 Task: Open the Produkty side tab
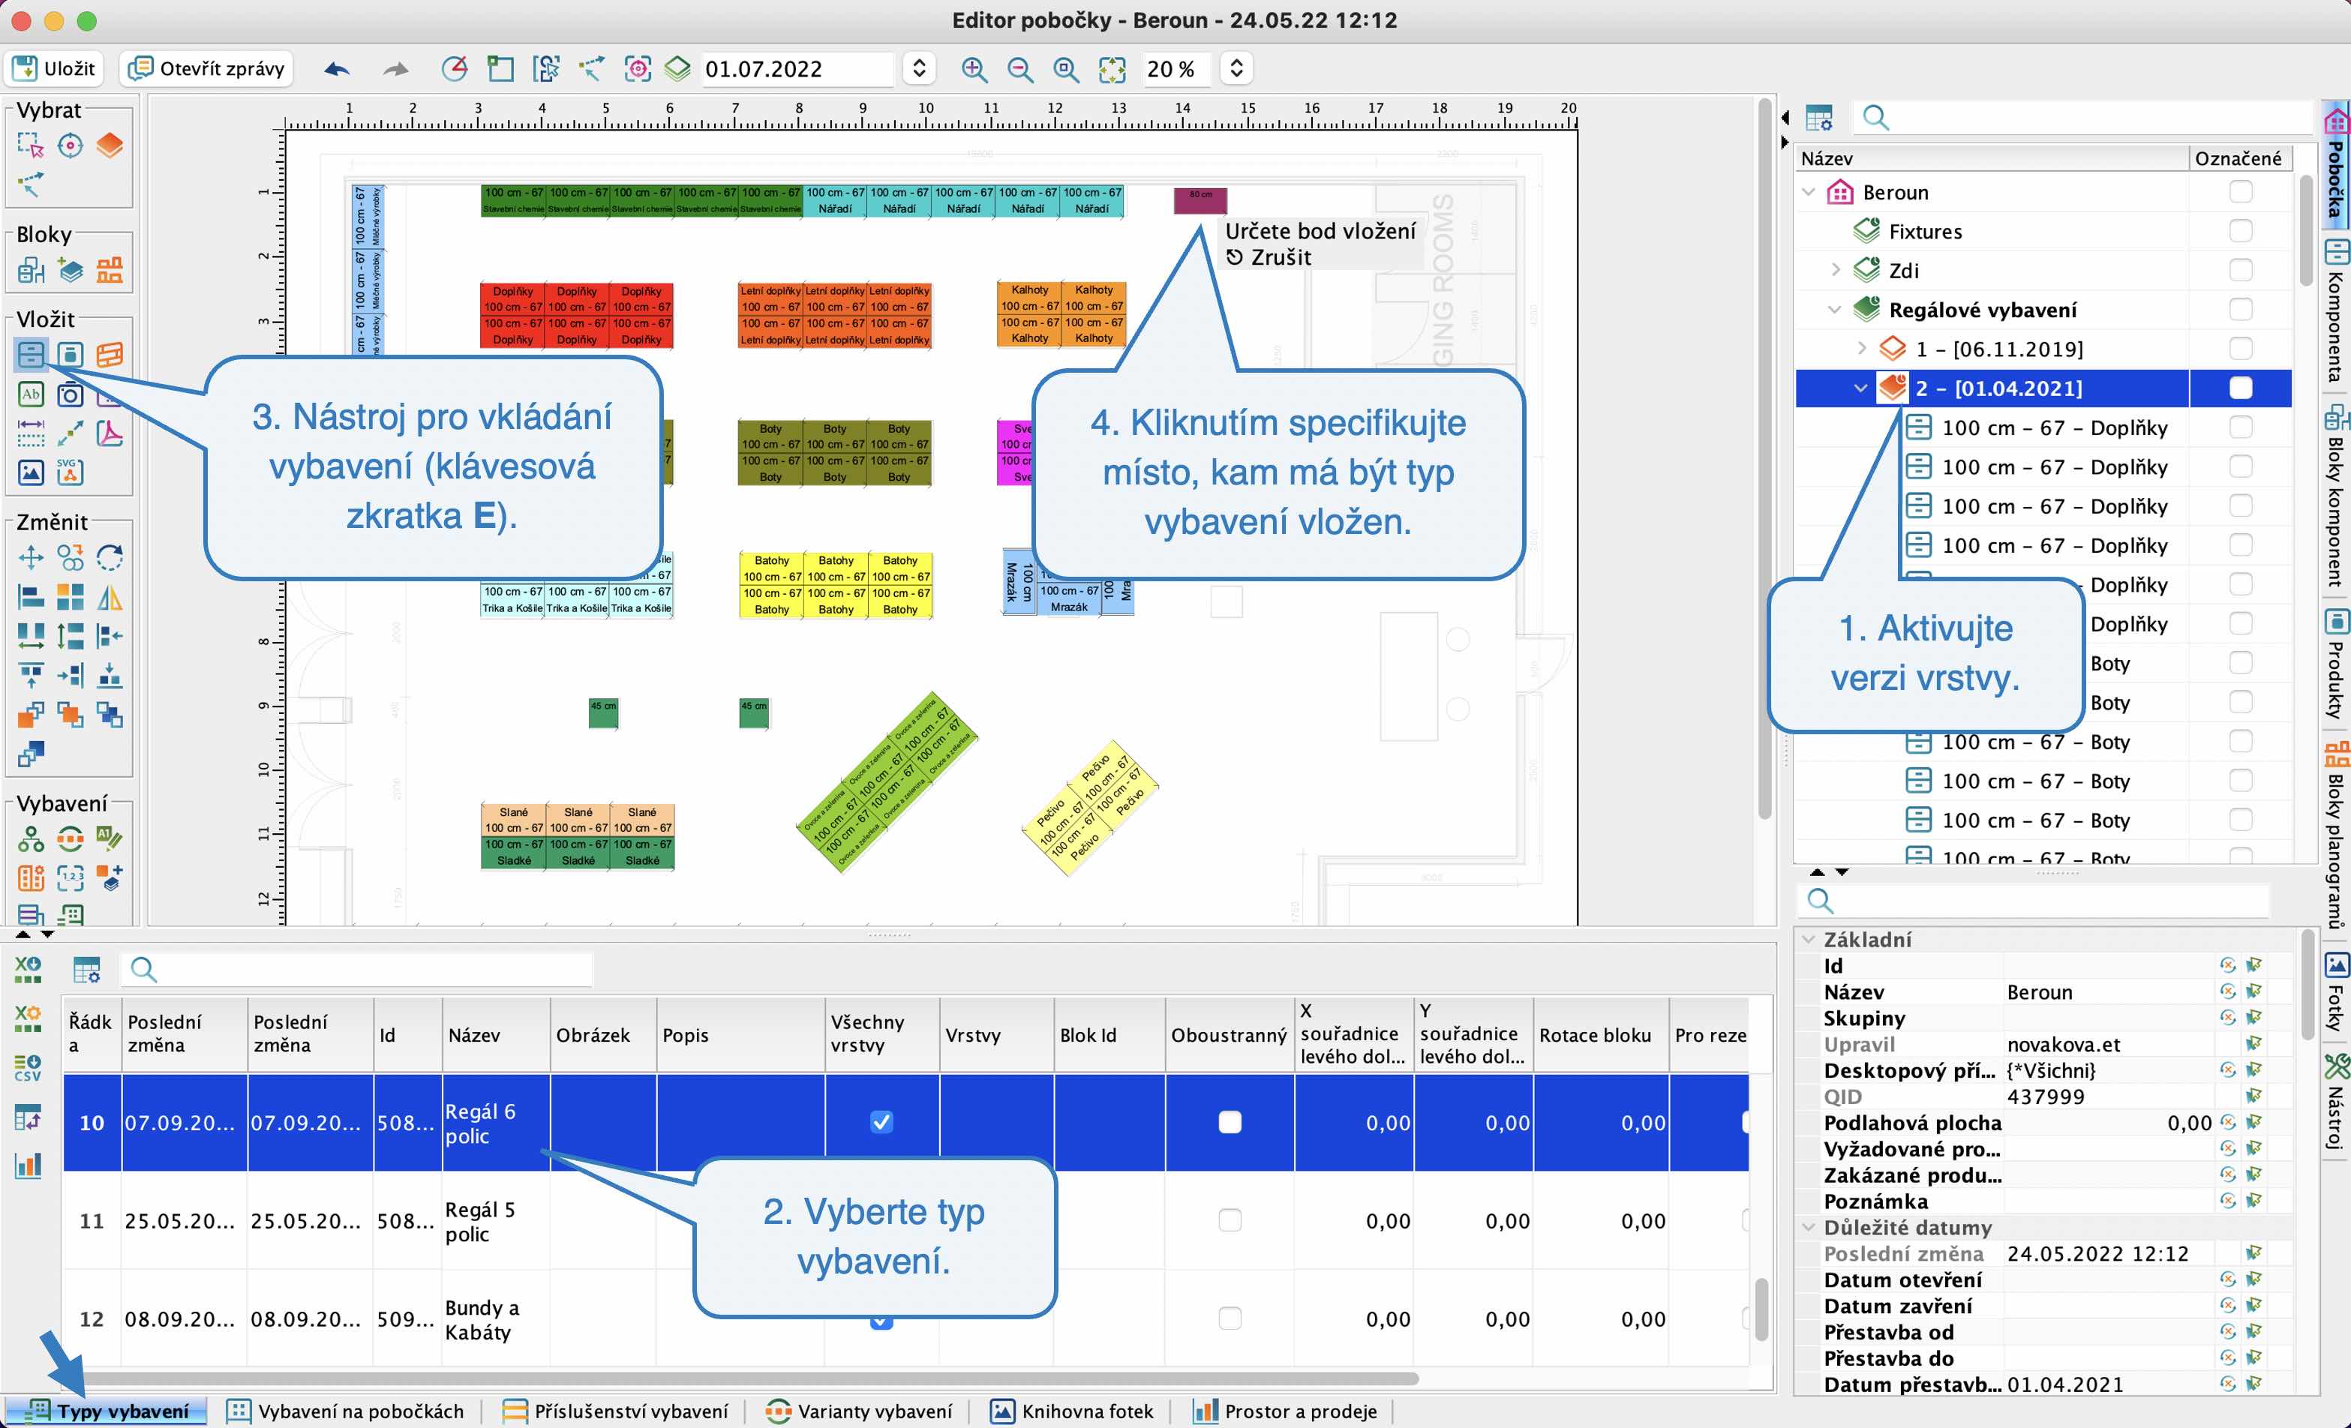point(2336,664)
